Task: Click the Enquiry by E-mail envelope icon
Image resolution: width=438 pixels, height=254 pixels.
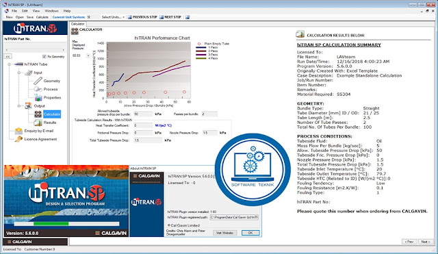Action: [18, 131]
